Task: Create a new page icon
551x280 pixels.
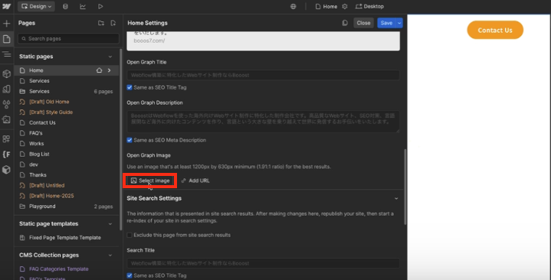Action: tap(113, 23)
